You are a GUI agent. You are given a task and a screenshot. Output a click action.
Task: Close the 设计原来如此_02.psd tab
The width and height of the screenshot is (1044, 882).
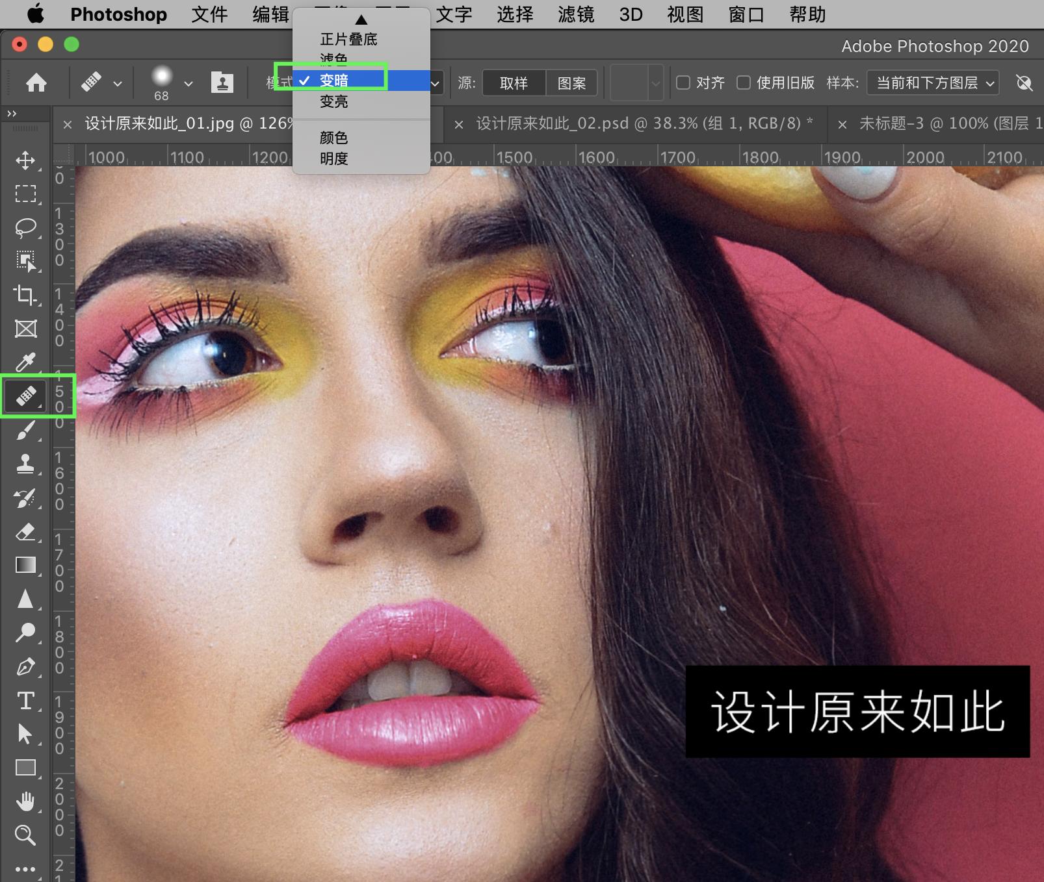[x=459, y=124]
